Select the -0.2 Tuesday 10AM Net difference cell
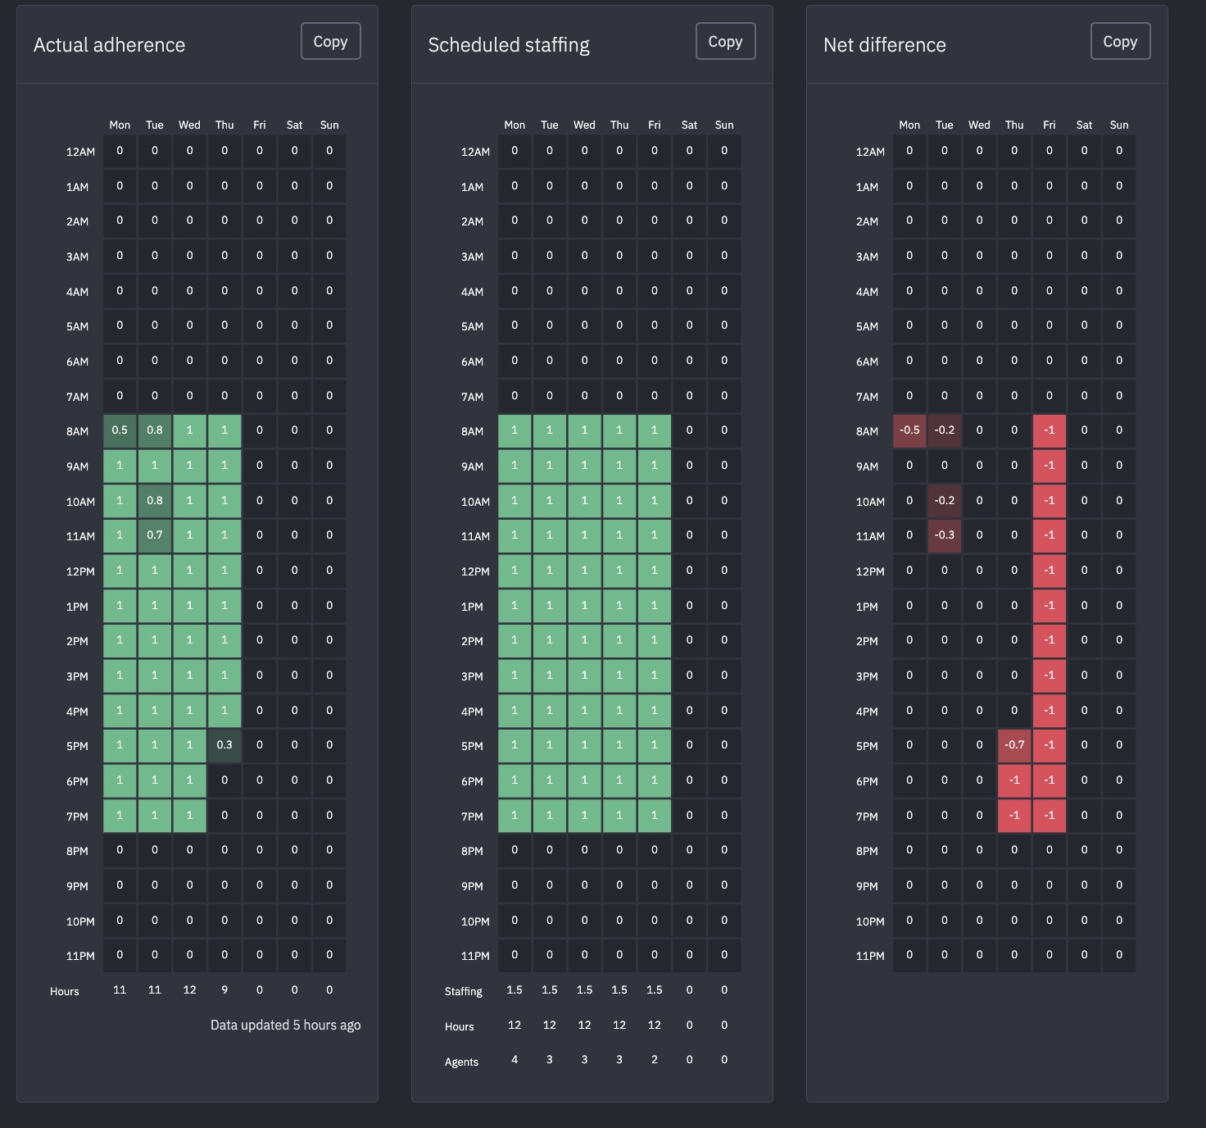Viewport: 1206px width, 1128px height. (x=945, y=501)
